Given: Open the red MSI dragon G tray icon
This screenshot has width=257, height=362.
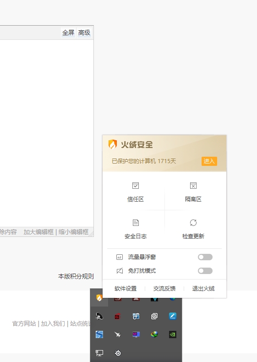Looking at the screenshot, I should coord(118,316).
